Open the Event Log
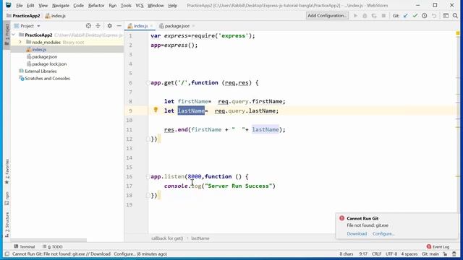Viewport: 463px width, 260px height. 438,246
